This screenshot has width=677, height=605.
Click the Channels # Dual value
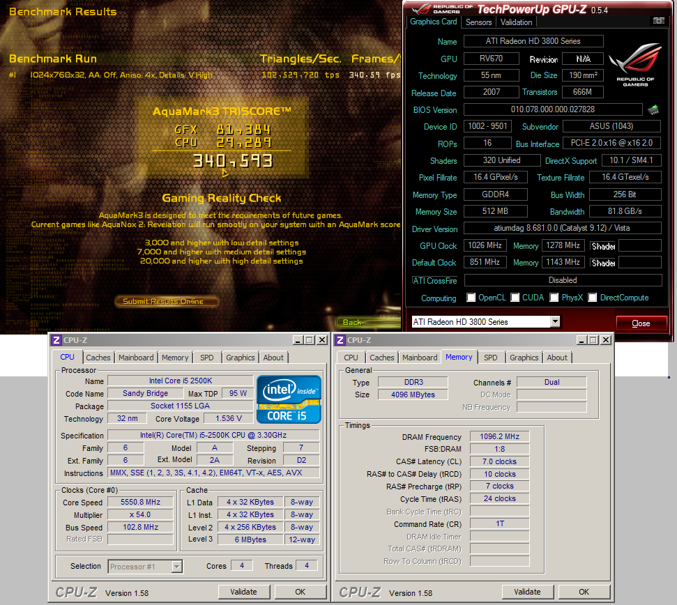pyautogui.click(x=552, y=382)
